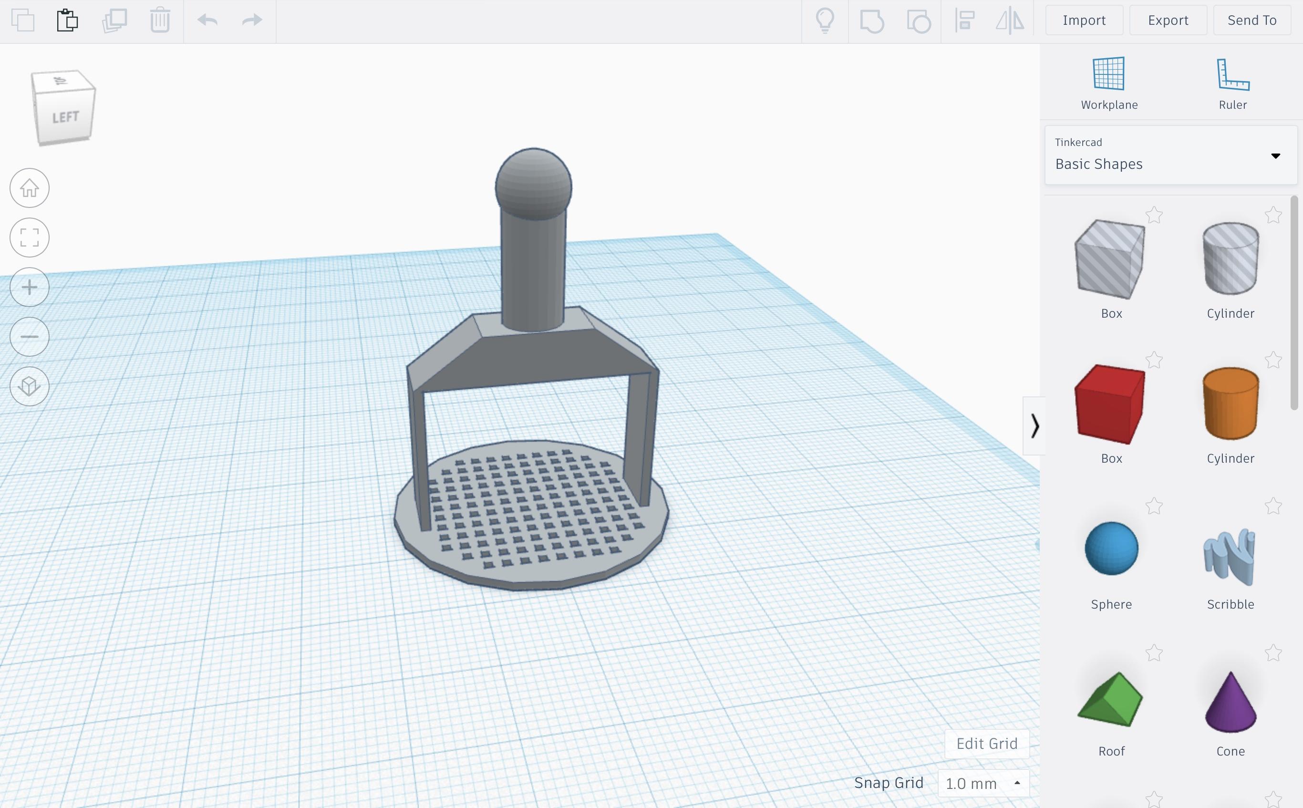This screenshot has height=808, width=1303.
Task: Click the Paste clipboard icon
Action: 67,21
